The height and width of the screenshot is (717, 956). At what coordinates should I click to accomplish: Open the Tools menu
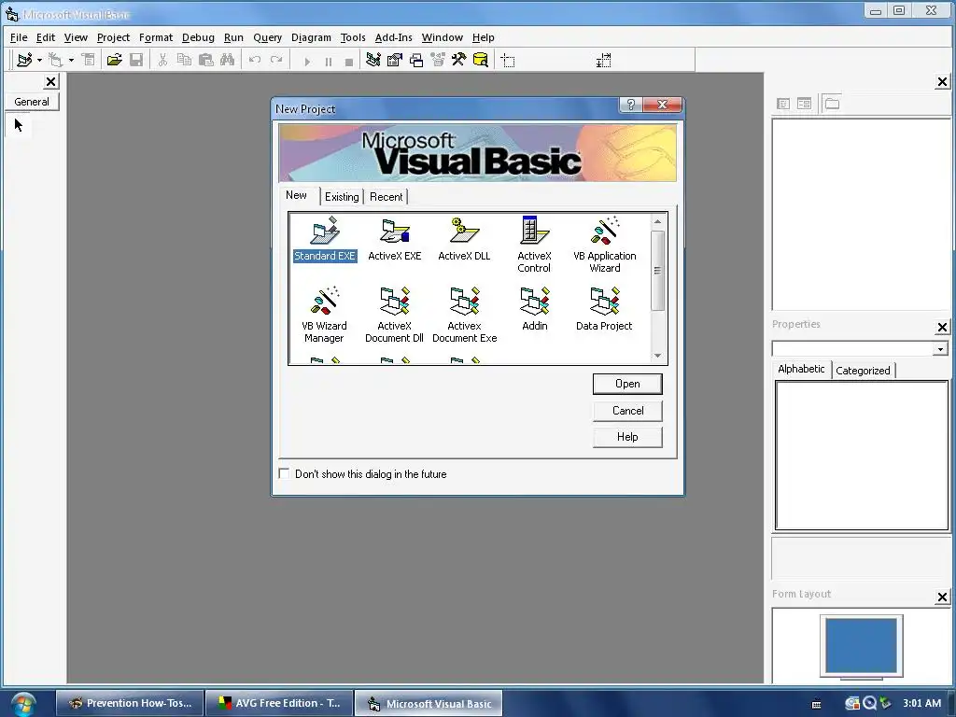coord(352,37)
